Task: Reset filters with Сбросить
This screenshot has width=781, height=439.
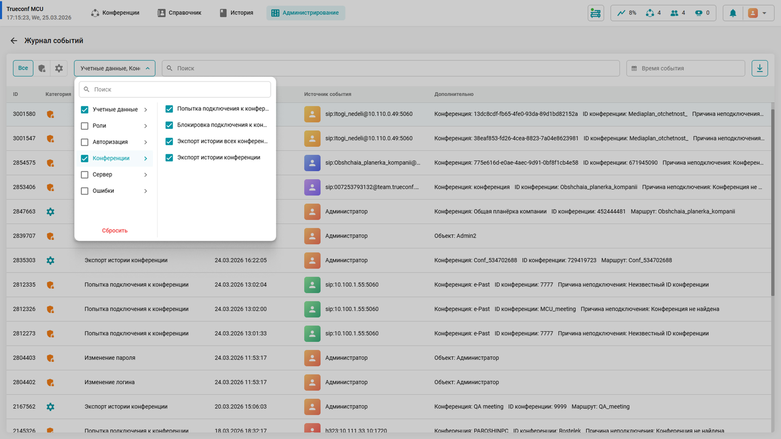Action: [x=115, y=230]
